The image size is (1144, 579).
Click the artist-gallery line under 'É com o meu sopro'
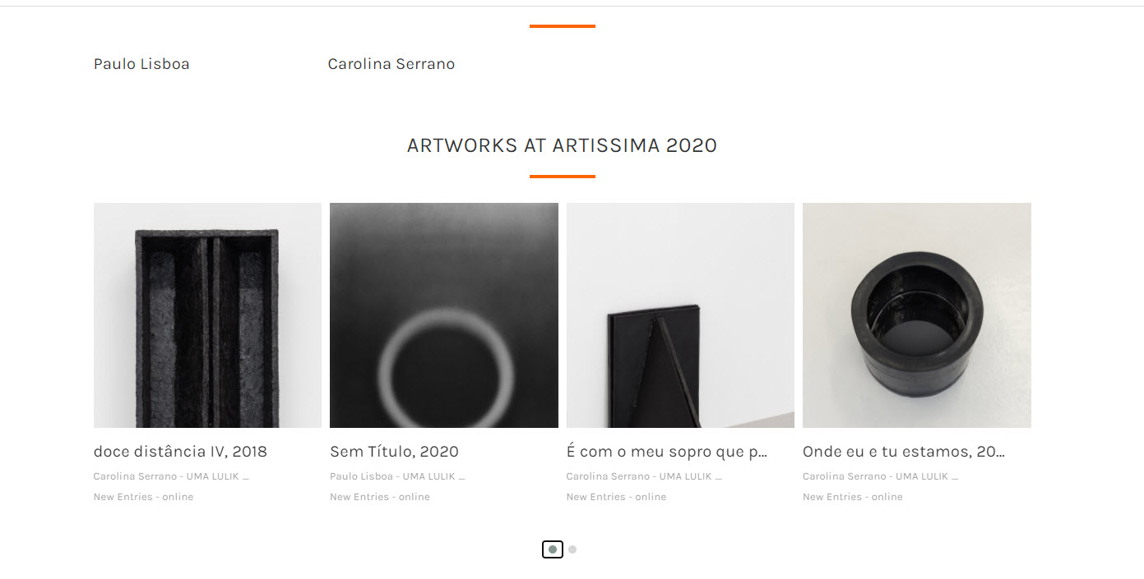point(643,476)
